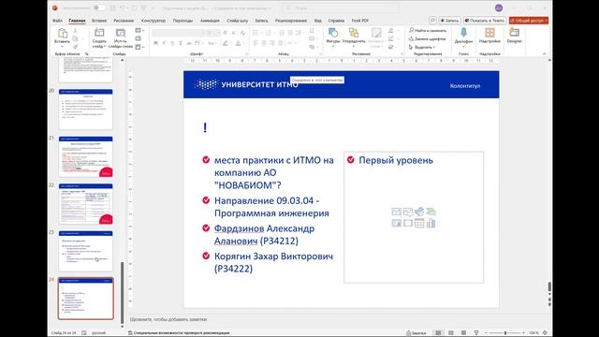Open the File (Файл) menu
The height and width of the screenshot is (337, 599).
click(x=57, y=21)
